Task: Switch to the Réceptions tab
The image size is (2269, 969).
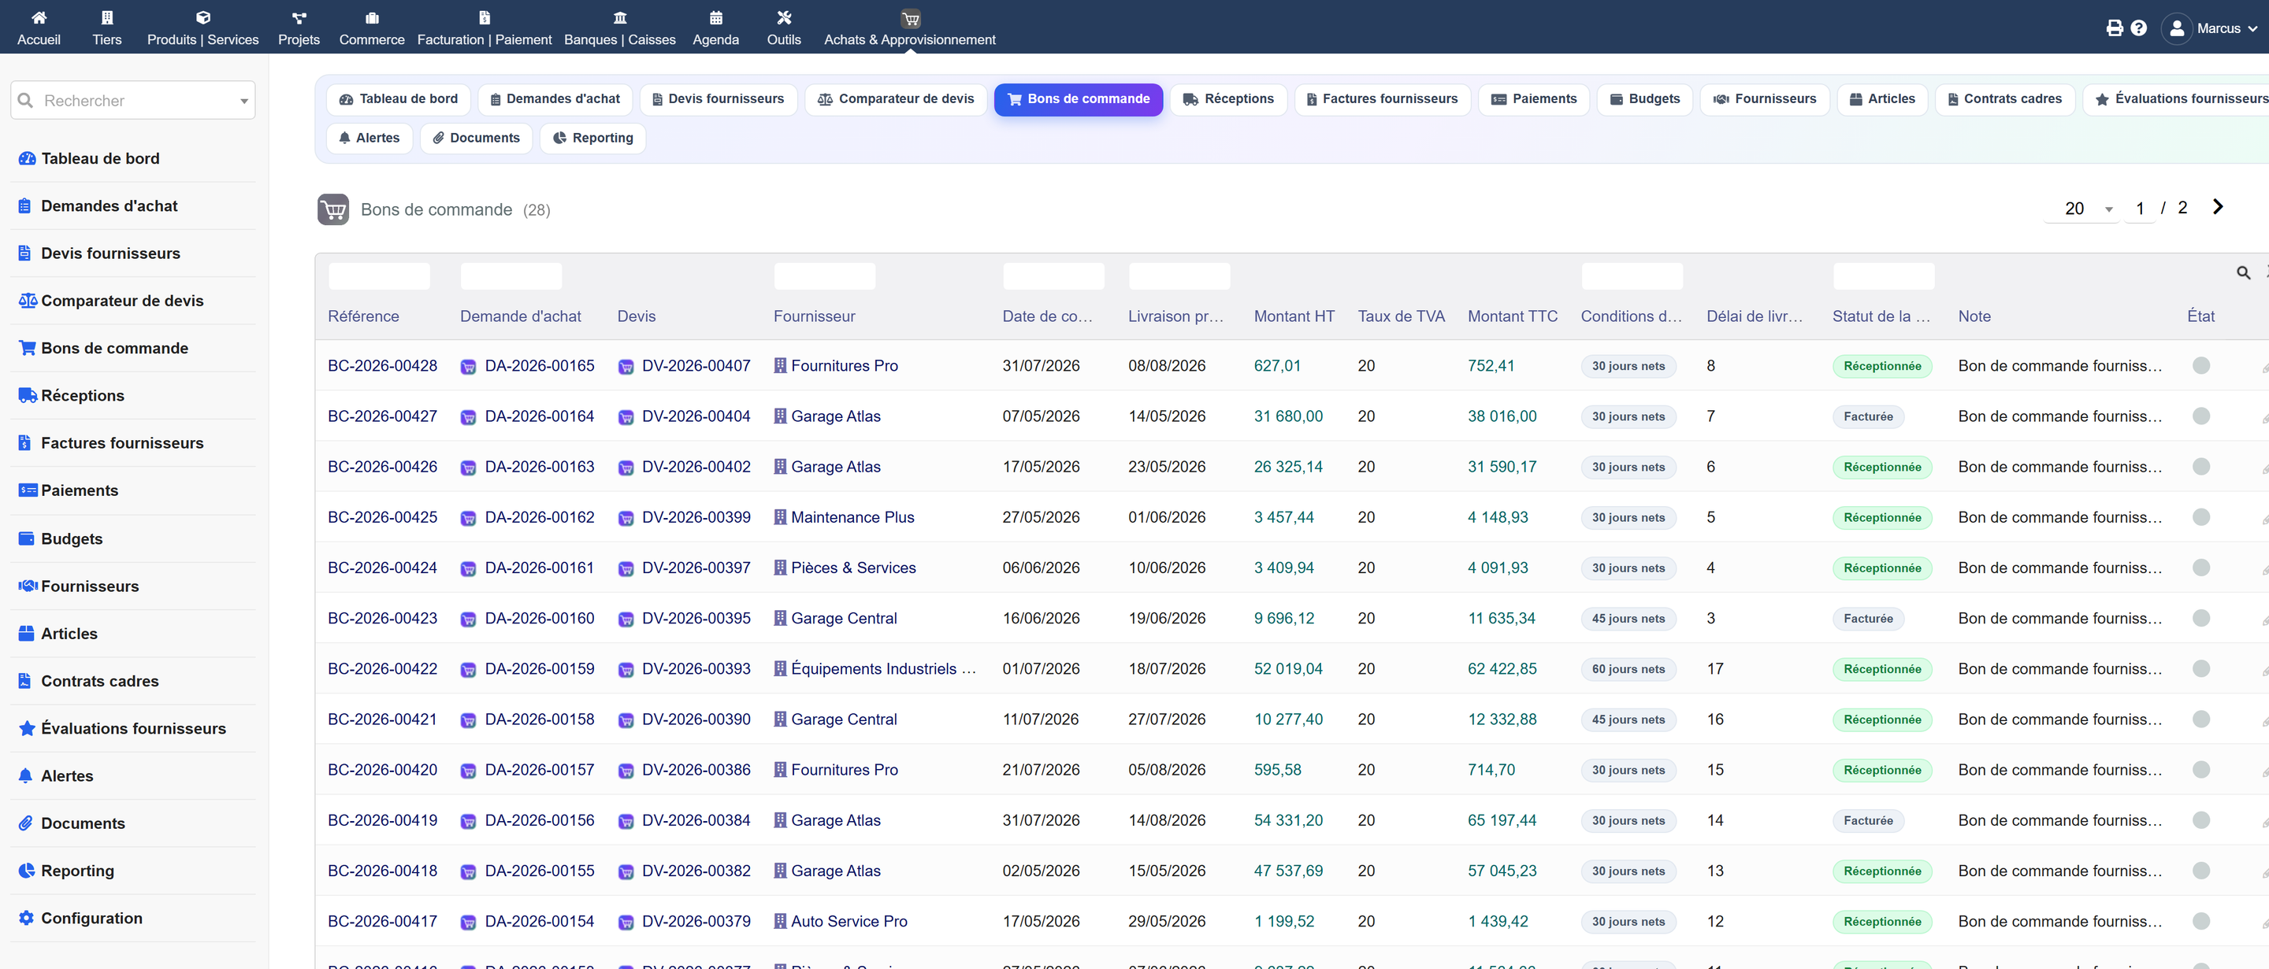Action: point(1228,98)
